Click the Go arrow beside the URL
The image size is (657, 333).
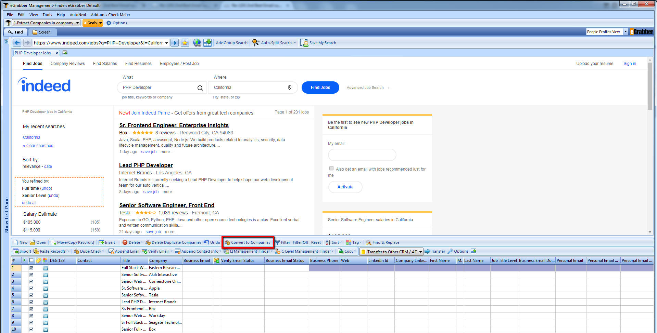[x=175, y=43]
